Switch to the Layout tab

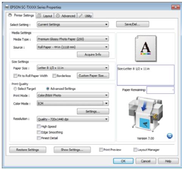click(45, 16)
